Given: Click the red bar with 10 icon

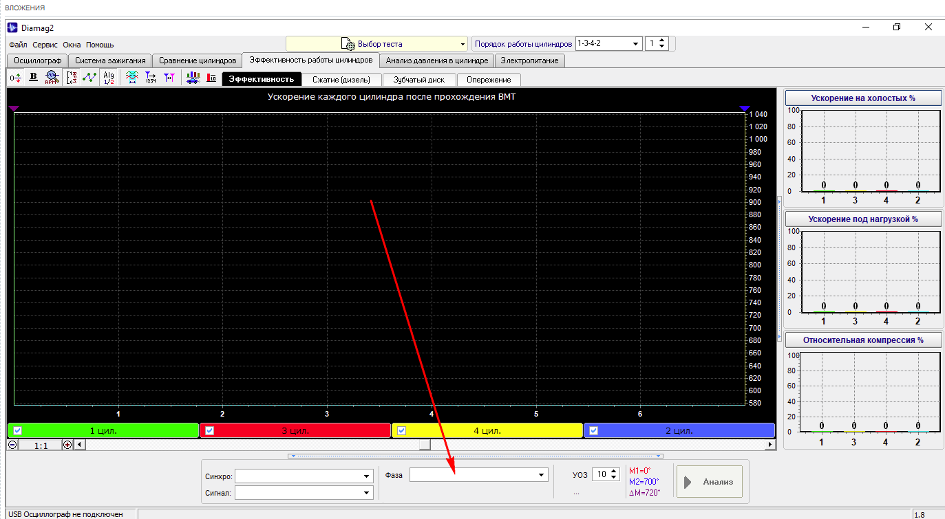Looking at the screenshot, I should coord(212,78).
